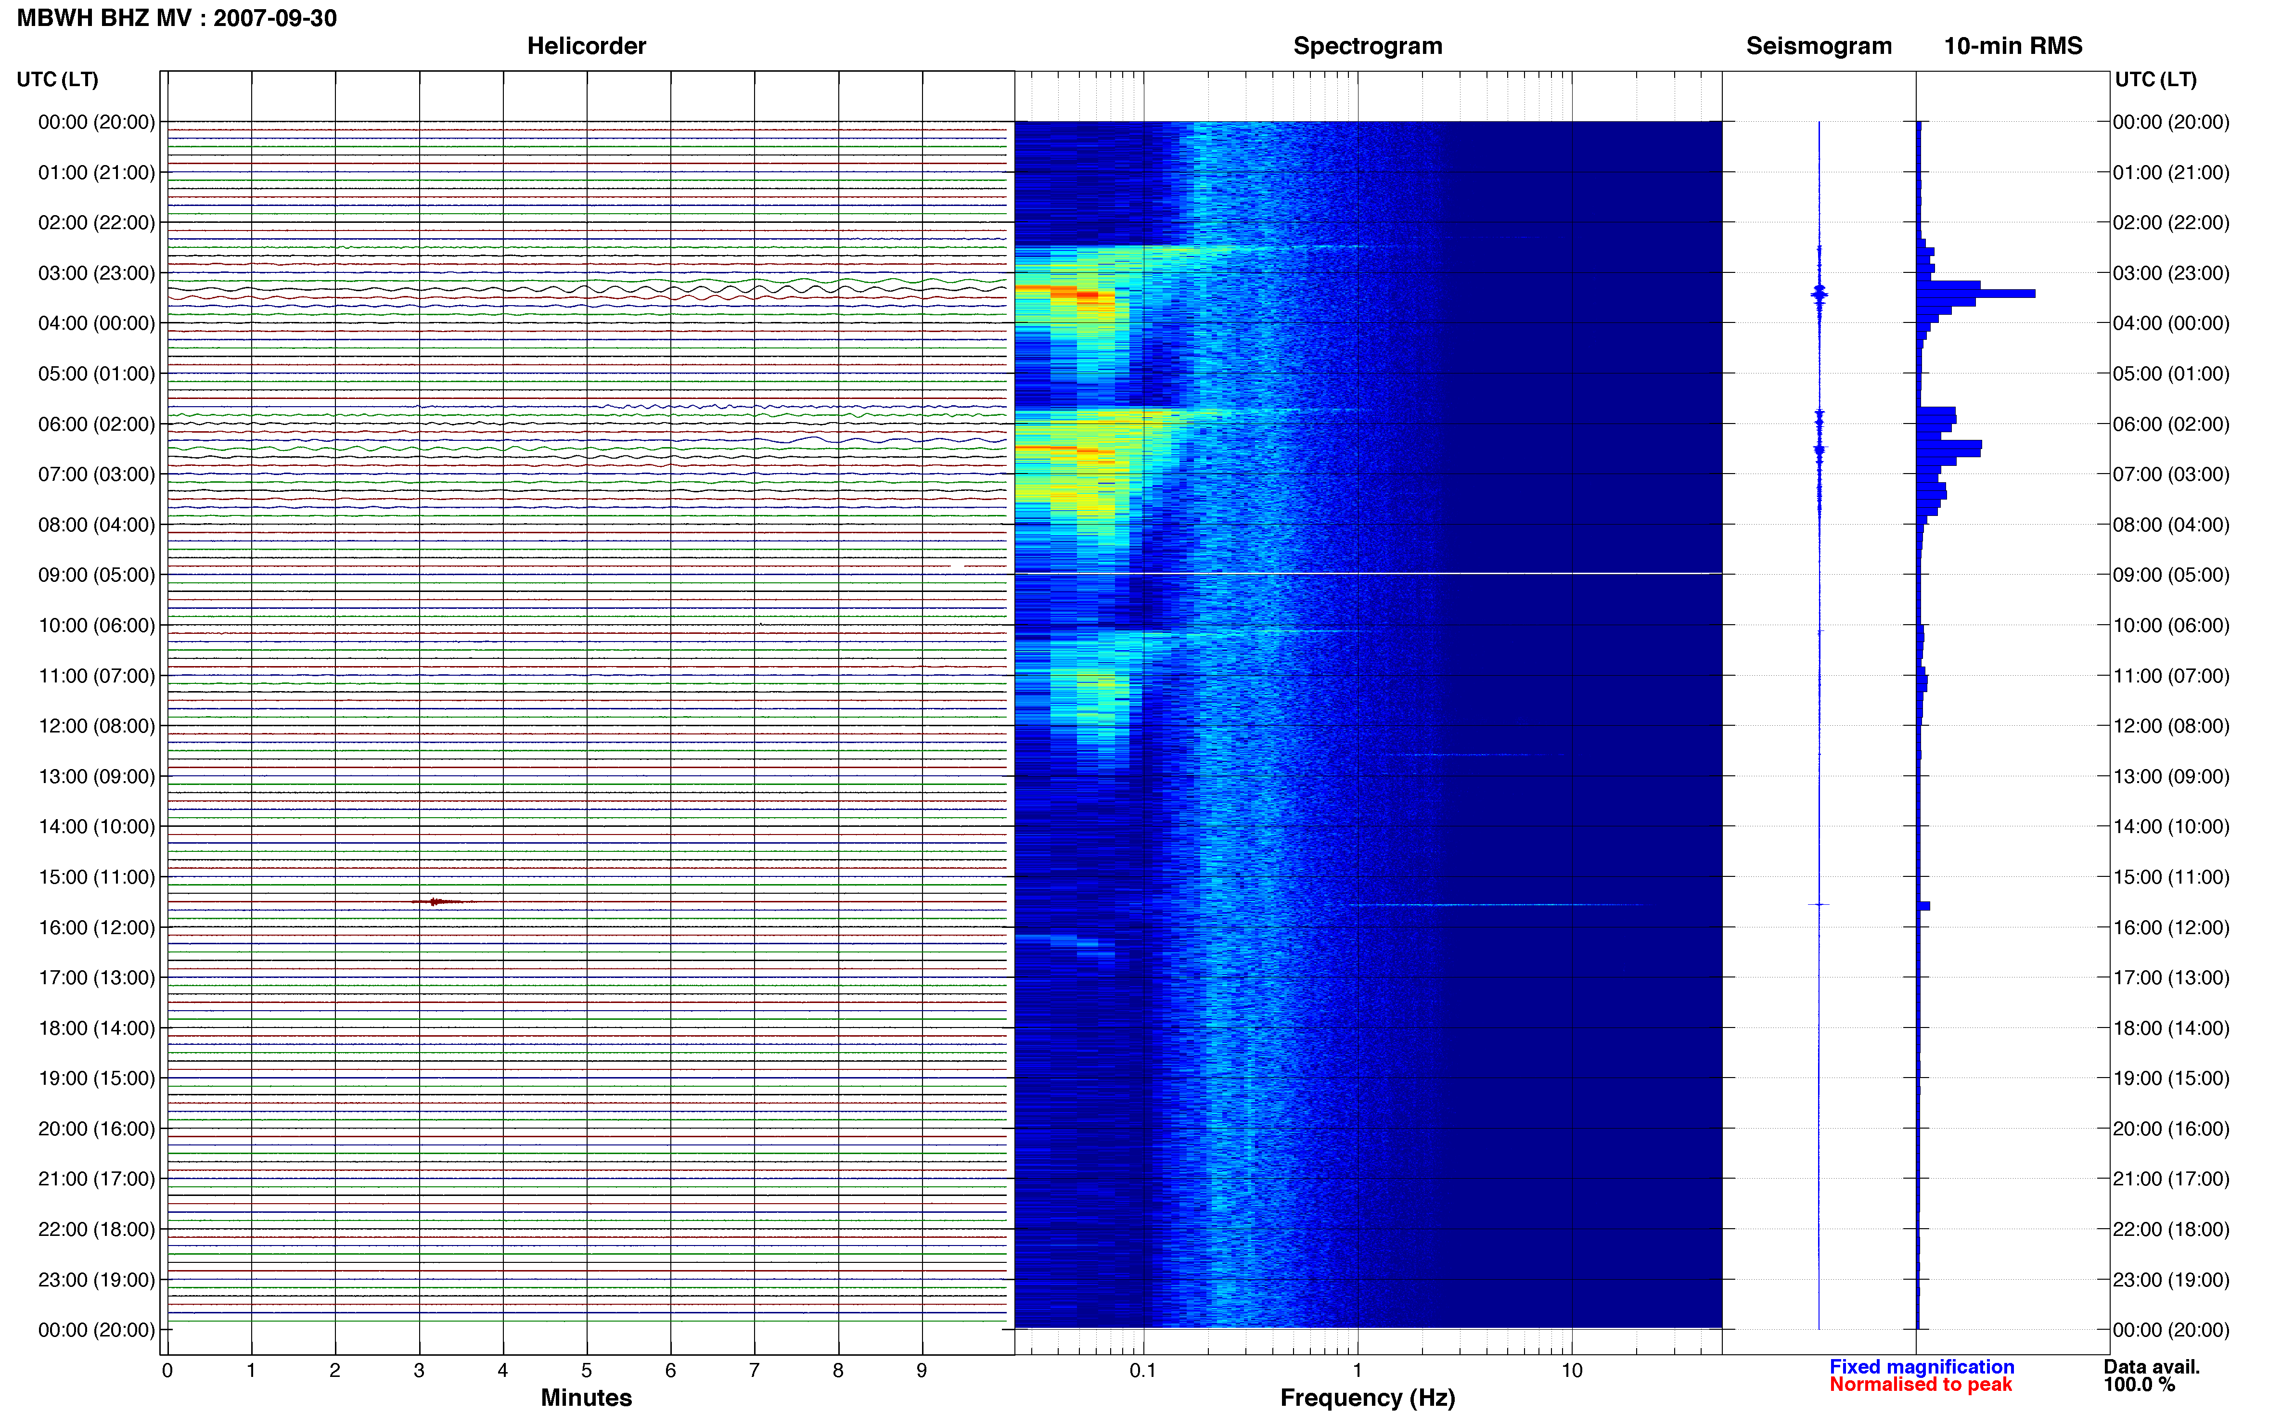
Task: Click the 'Data avail.' text
Action: coord(2152,1367)
